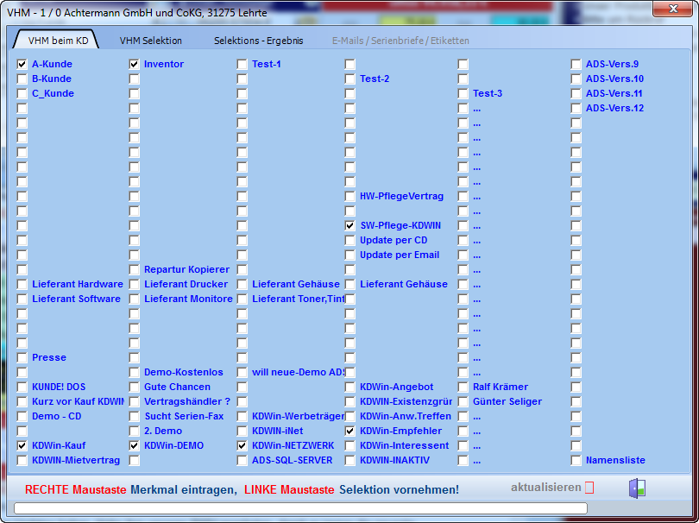Check the KUNDE! DOS checkbox
This screenshot has height=523, width=699.
point(22,387)
